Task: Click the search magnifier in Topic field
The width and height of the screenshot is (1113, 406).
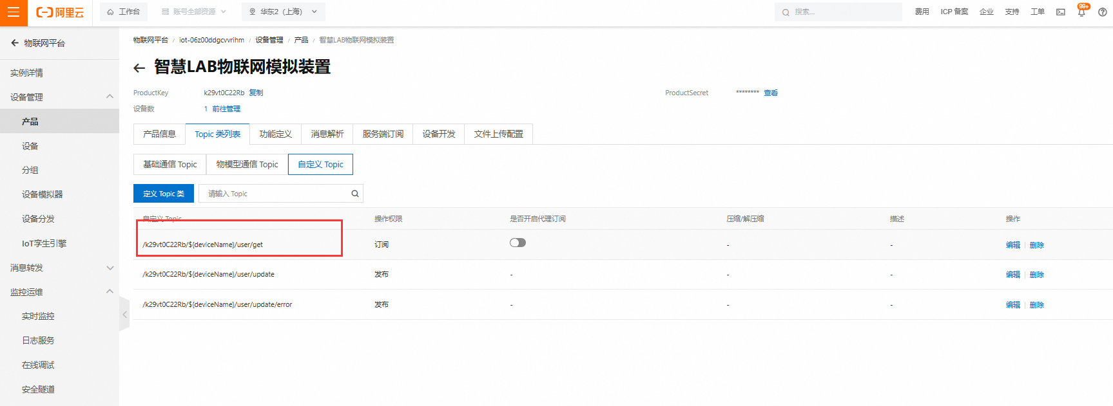Action: [x=354, y=194]
